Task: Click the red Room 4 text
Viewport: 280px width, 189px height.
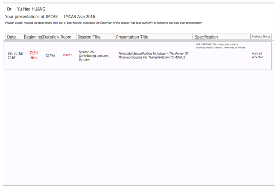Action: click(68, 55)
